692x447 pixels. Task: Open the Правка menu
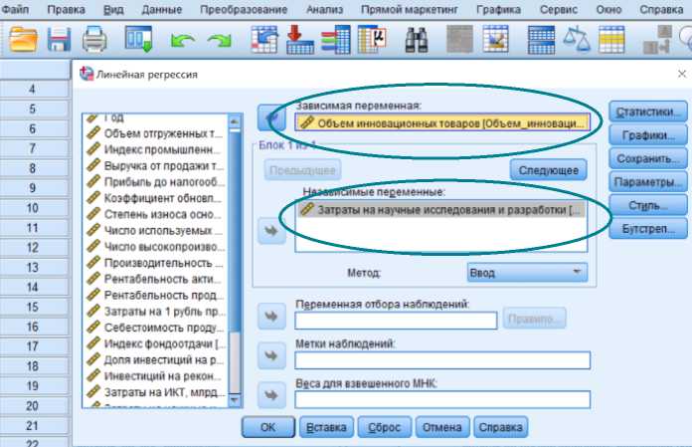pos(67,9)
